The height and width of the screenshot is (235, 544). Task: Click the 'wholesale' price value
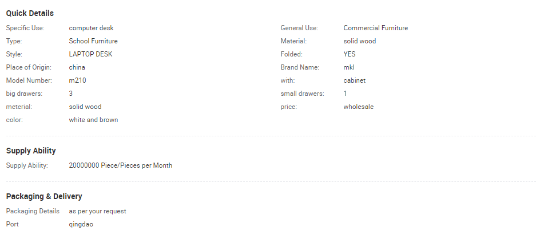pyautogui.click(x=358, y=107)
